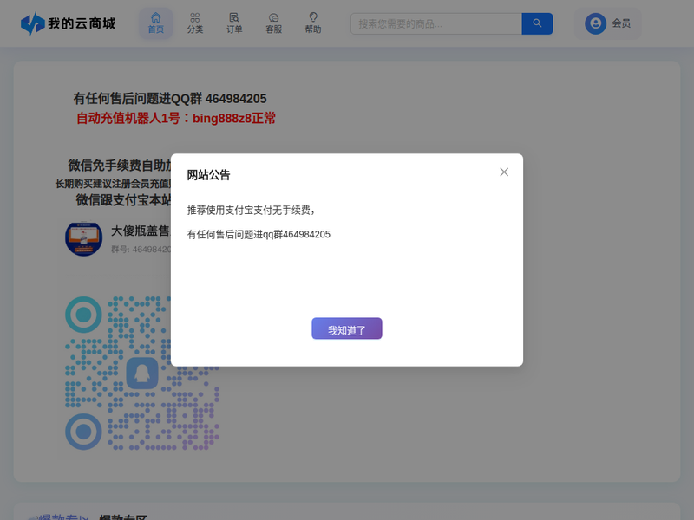
Task: Open the 分类 category tab
Action: (195, 23)
